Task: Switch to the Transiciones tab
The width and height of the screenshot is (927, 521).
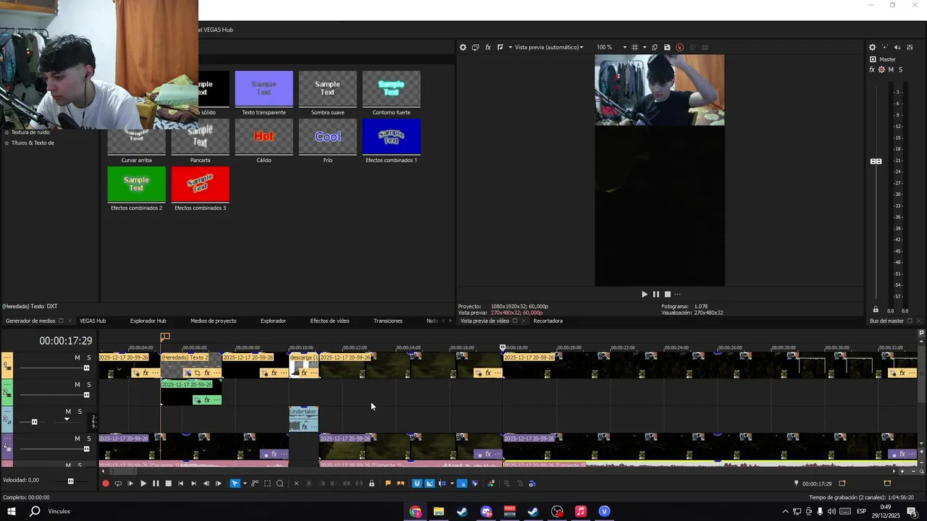Action: point(388,321)
